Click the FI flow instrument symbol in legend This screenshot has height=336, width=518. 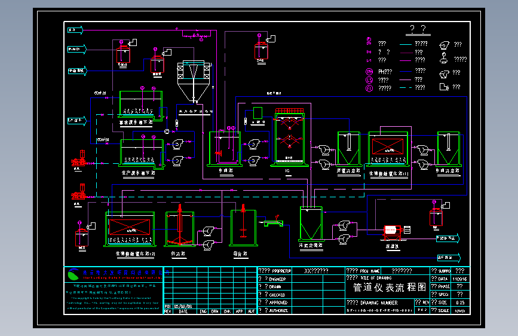(369, 88)
